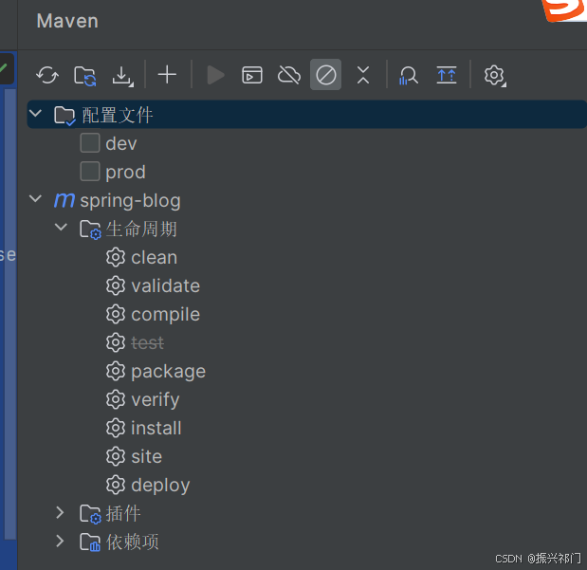Collapse the 配置文件 profiles node

pos(36,113)
